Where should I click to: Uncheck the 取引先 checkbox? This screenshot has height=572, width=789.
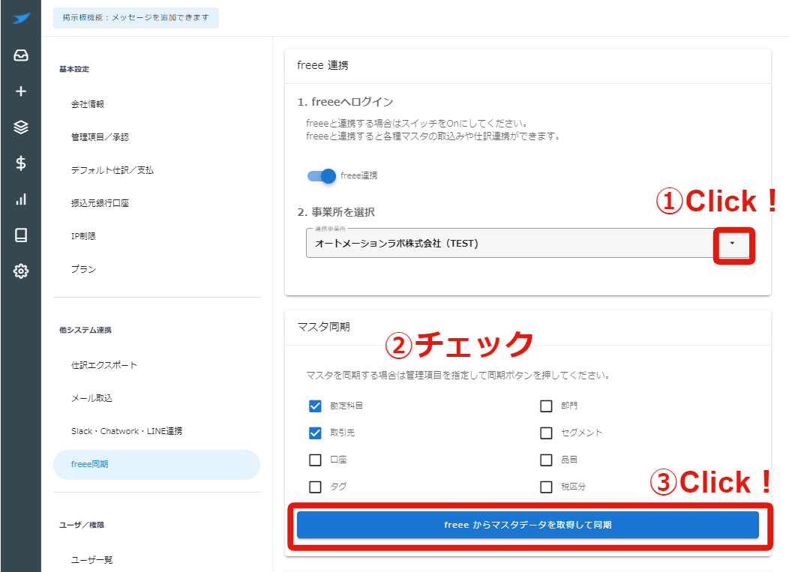tap(315, 433)
